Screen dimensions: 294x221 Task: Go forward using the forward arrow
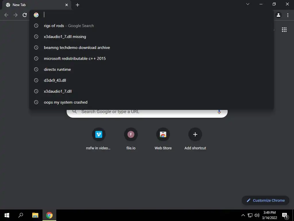pyautogui.click(x=16, y=15)
